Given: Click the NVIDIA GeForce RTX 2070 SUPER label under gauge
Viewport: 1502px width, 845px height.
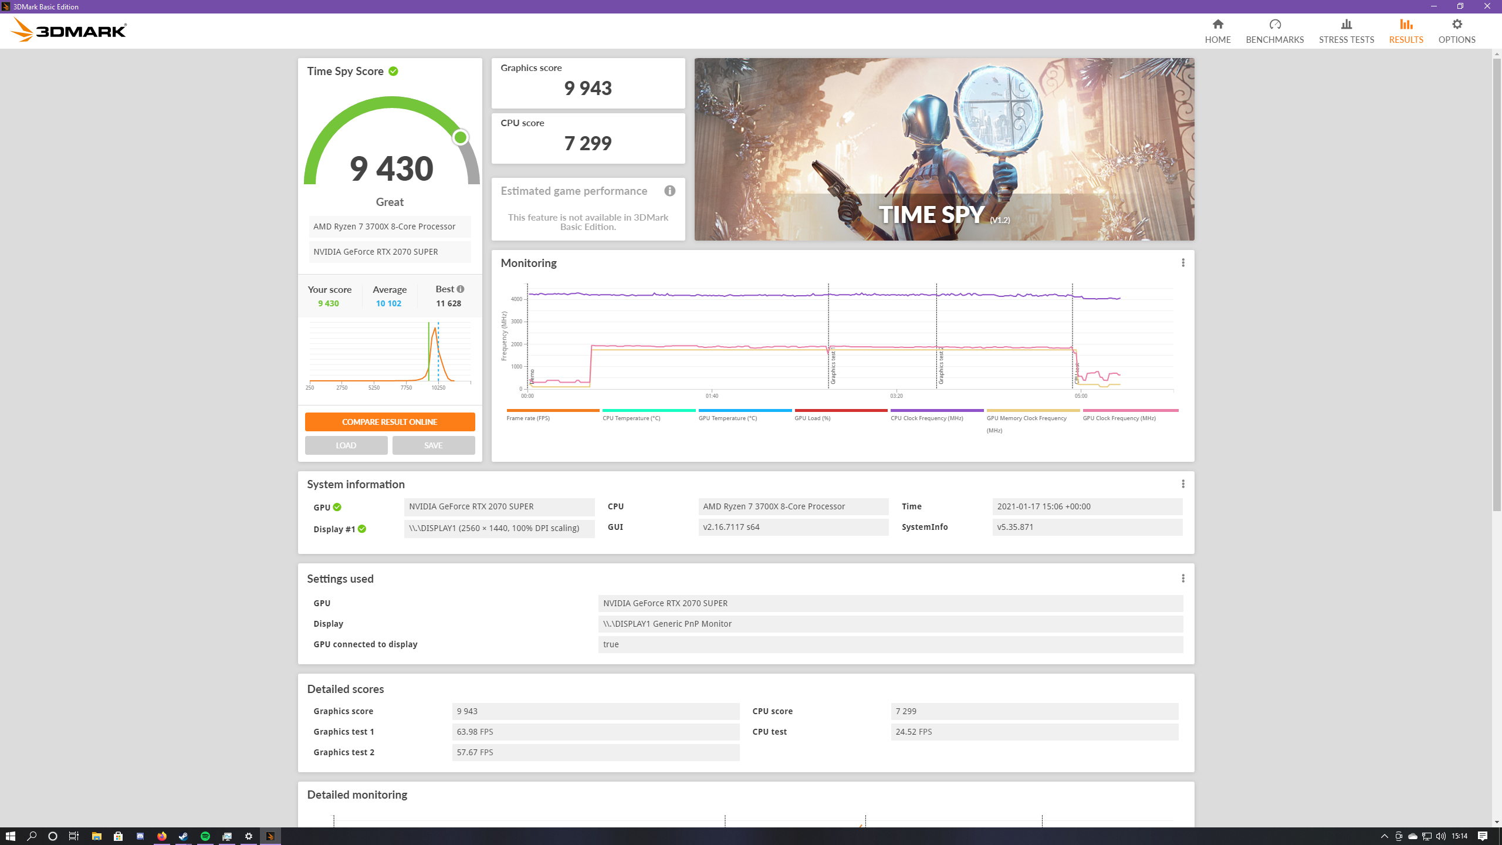Looking at the screenshot, I should coord(390,252).
